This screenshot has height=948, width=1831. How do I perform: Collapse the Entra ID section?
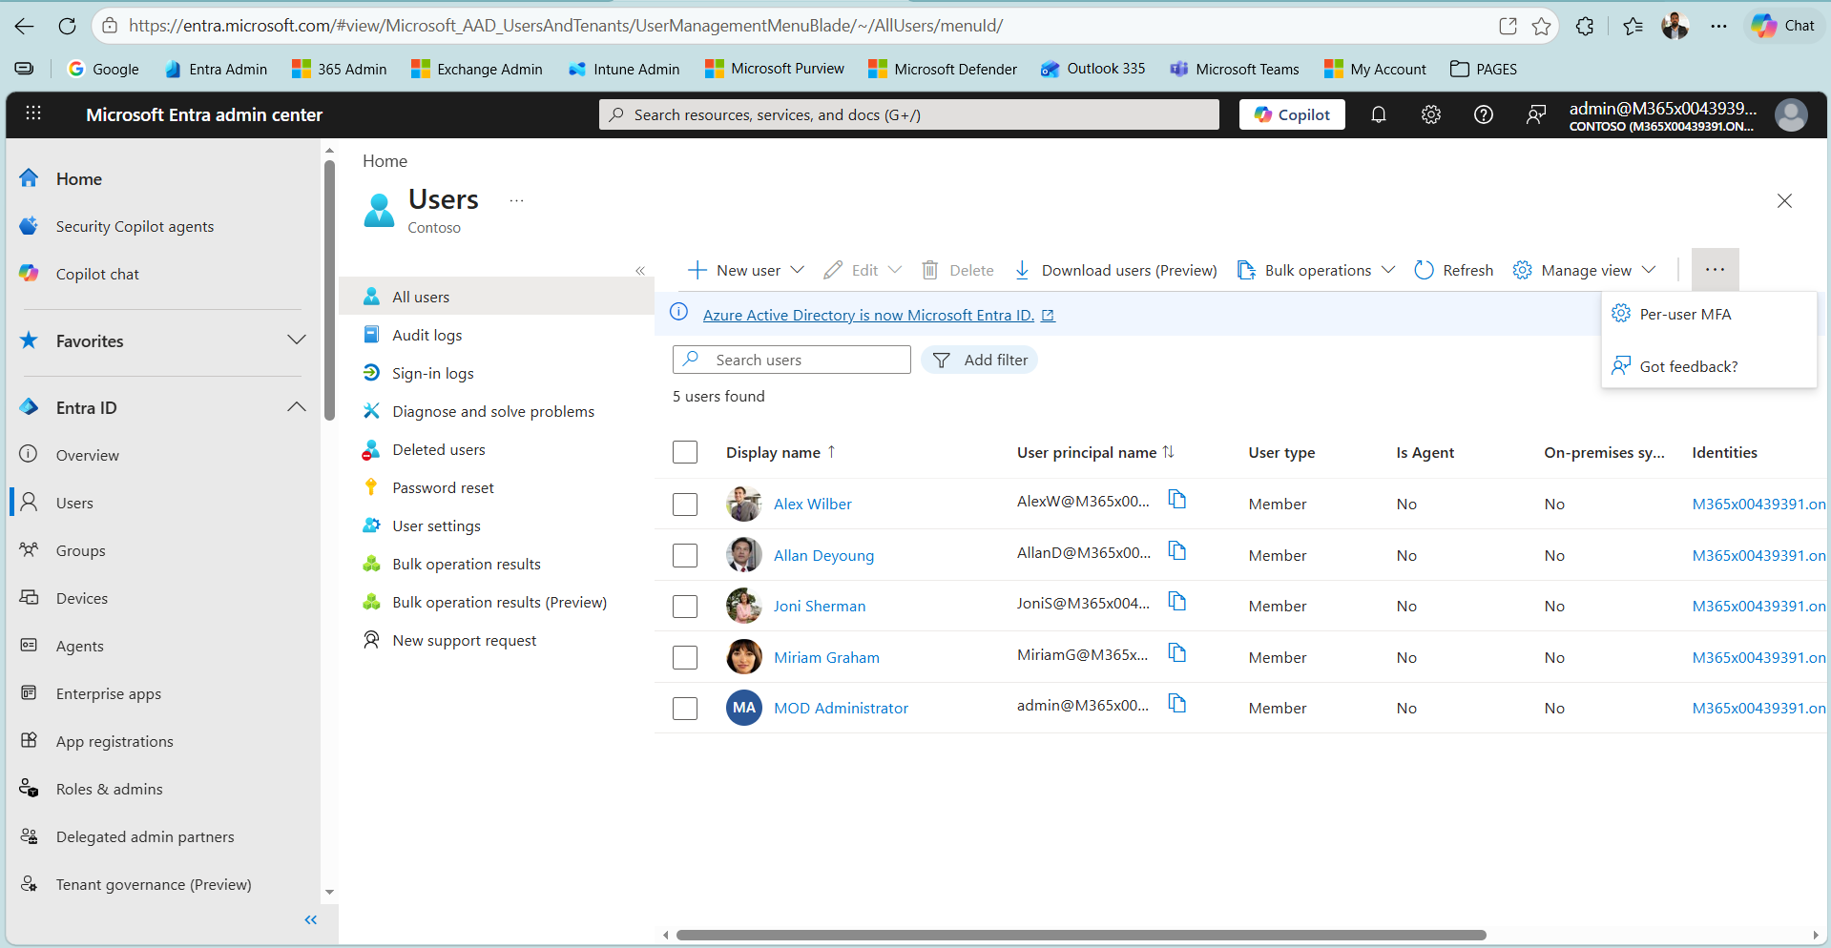297,407
